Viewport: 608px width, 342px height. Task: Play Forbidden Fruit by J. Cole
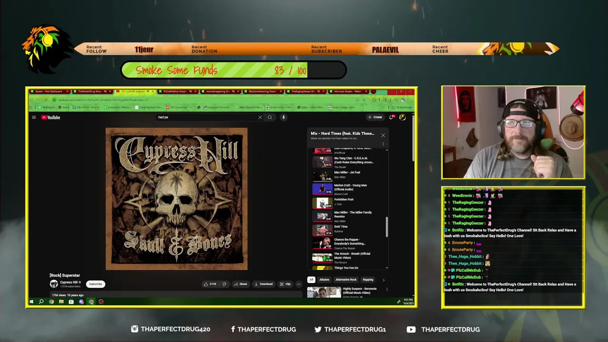(x=349, y=202)
